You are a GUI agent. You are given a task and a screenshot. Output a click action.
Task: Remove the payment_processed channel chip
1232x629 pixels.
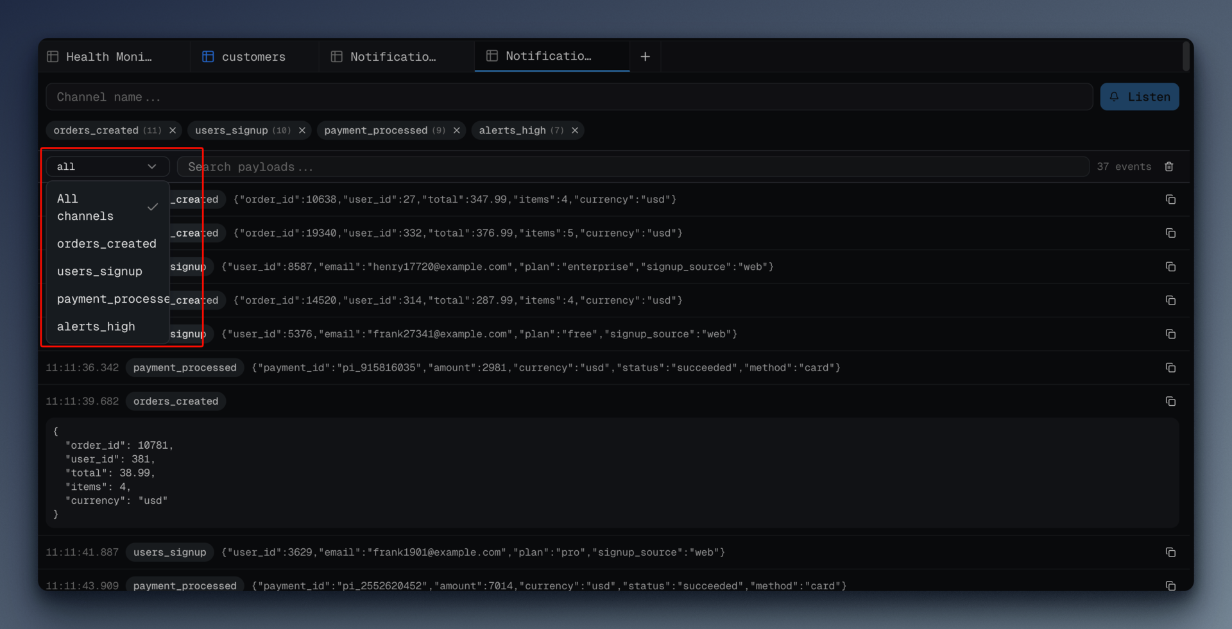457,131
